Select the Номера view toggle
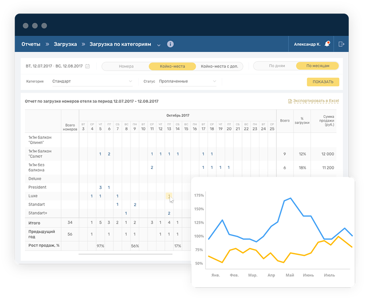The image size is (366, 300). 126,66
